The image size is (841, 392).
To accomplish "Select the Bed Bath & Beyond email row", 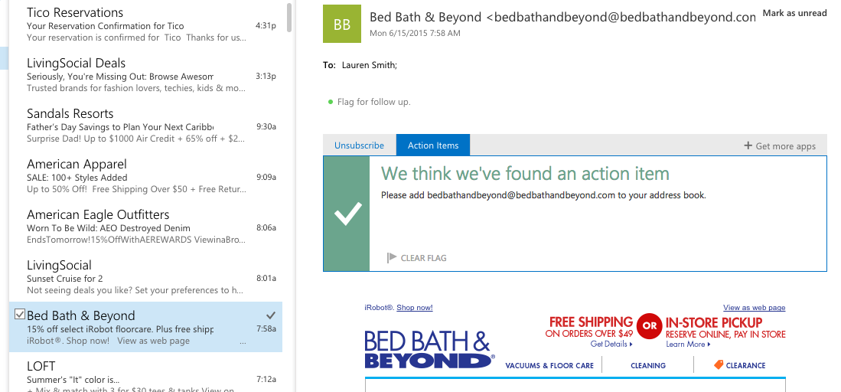I will (x=145, y=327).
